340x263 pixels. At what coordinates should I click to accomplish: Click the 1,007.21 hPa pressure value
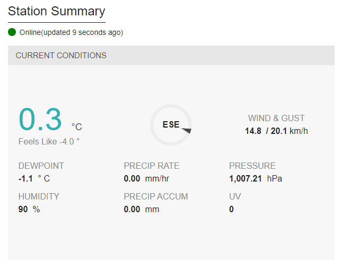(x=256, y=179)
